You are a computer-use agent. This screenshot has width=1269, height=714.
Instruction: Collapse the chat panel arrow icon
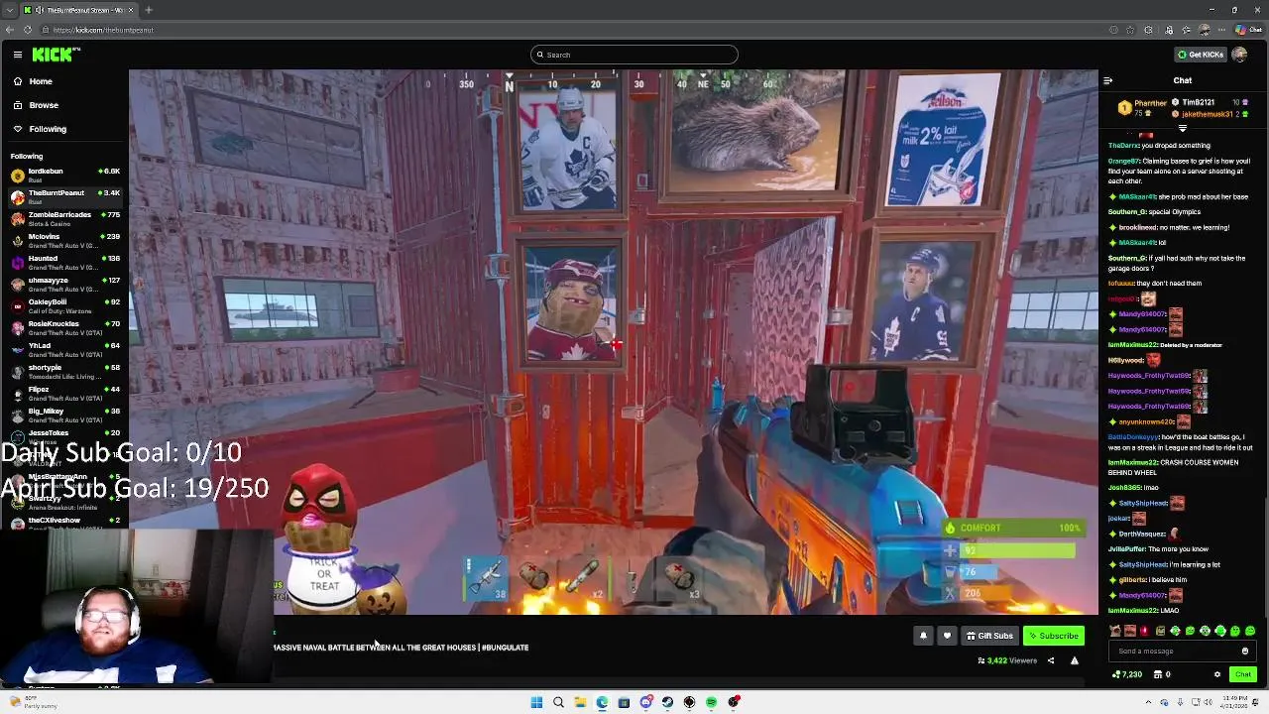pos(1107,80)
